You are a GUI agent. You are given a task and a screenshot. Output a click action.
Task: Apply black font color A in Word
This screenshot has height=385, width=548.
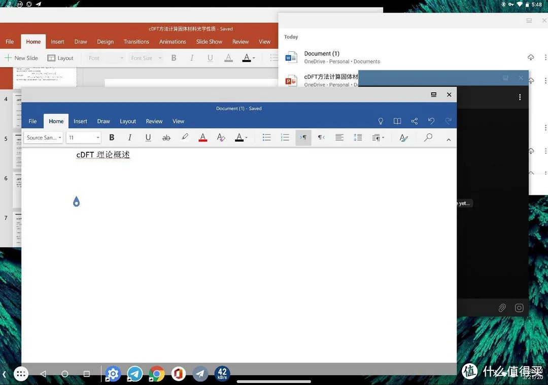click(239, 137)
